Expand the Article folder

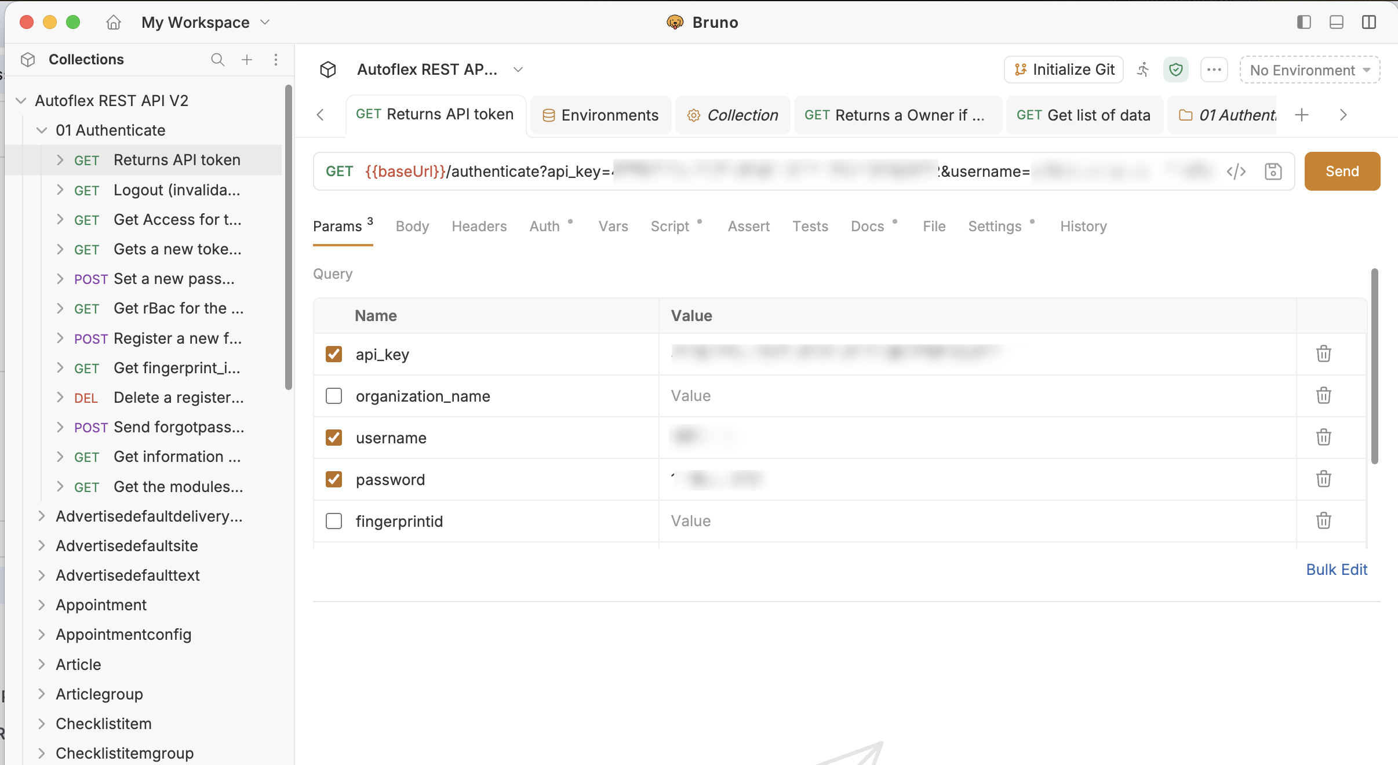[x=42, y=664]
